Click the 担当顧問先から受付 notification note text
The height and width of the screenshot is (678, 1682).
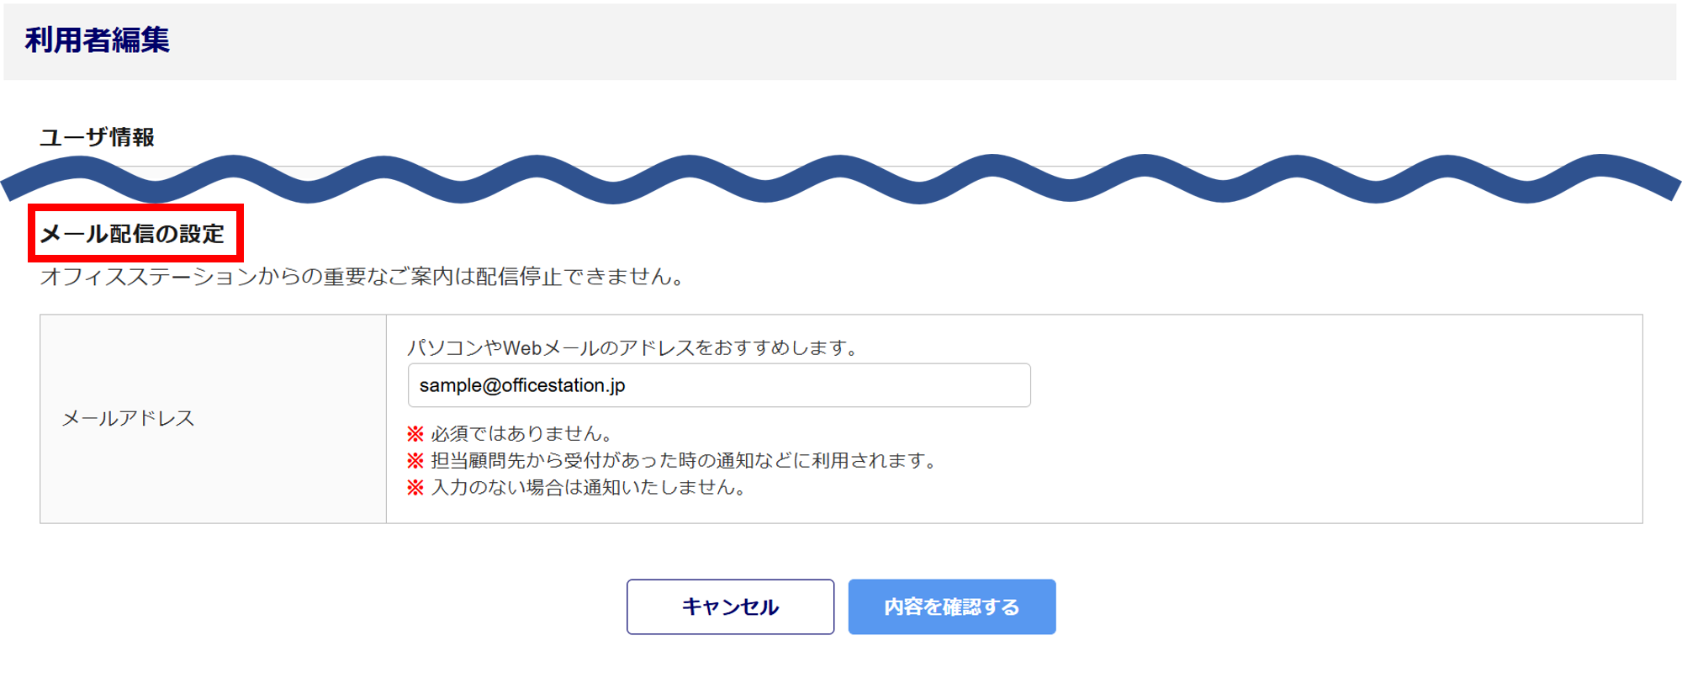pos(683,461)
